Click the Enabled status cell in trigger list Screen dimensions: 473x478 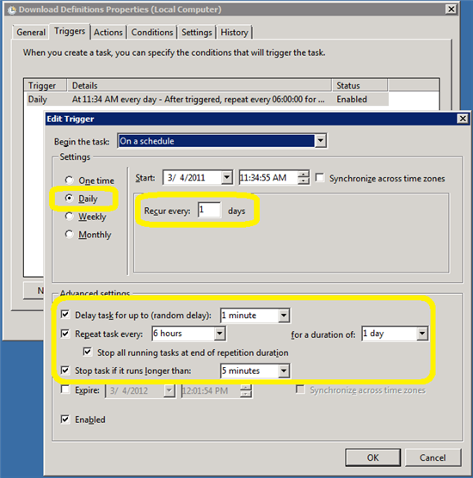click(x=352, y=100)
